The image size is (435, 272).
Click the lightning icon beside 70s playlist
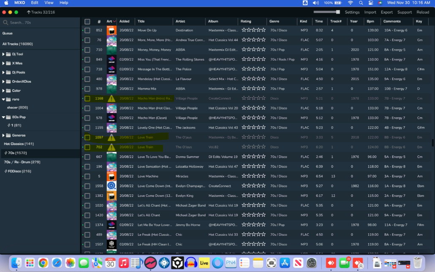pos(6,153)
